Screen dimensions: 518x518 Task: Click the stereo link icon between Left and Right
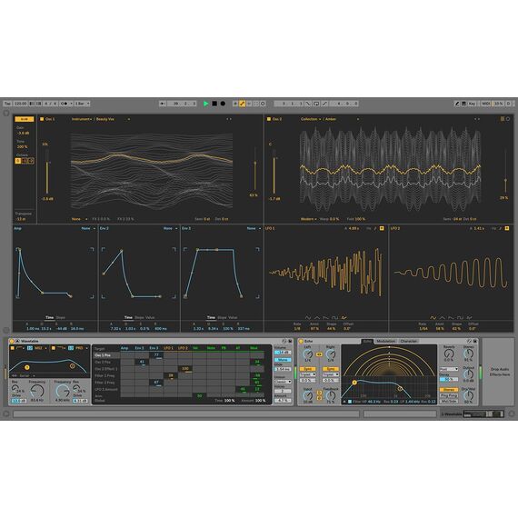coord(319,354)
